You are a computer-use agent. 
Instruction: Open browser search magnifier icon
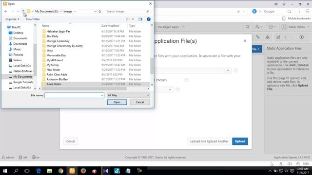pyautogui.click(x=289, y=12)
